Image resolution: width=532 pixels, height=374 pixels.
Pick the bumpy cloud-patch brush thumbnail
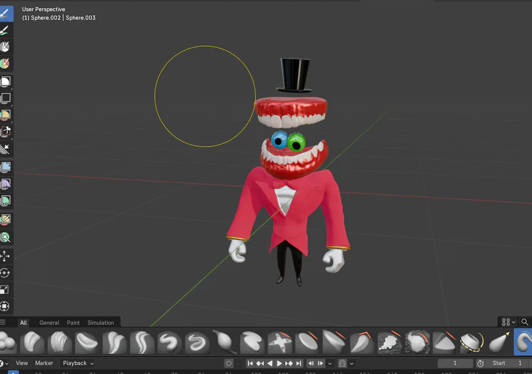[x=390, y=342]
